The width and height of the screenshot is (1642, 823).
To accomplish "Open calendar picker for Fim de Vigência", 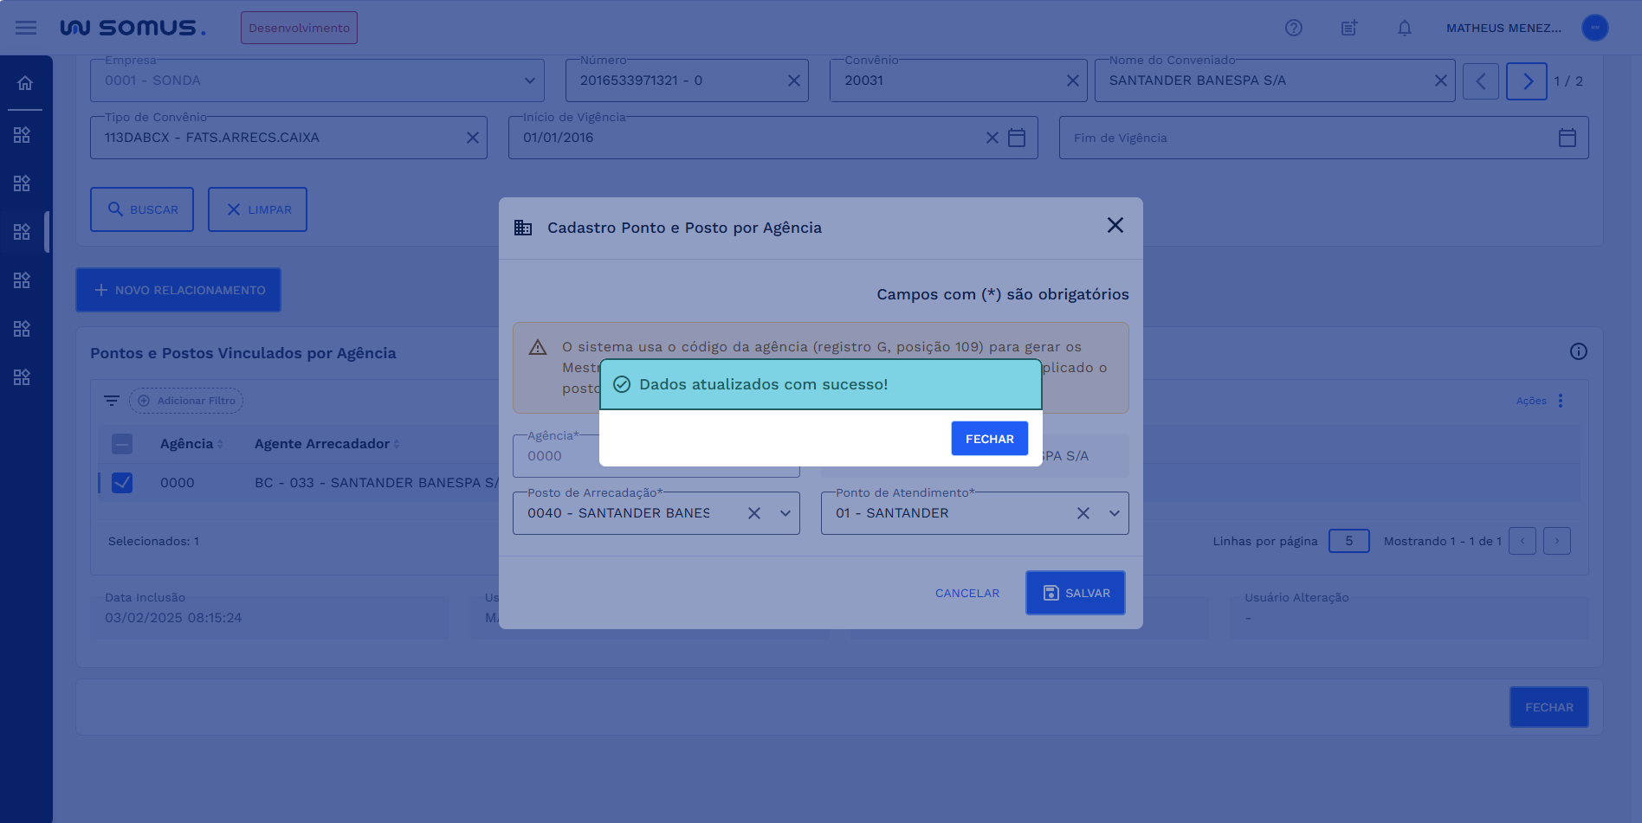I will pos(1567,138).
